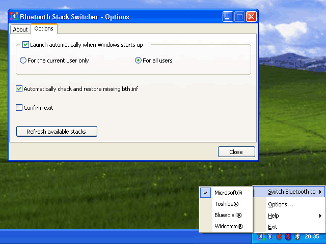The height and width of the screenshot is (244, 326).
Task: Enable the Confirm exit checkbox
Action: 19,108
